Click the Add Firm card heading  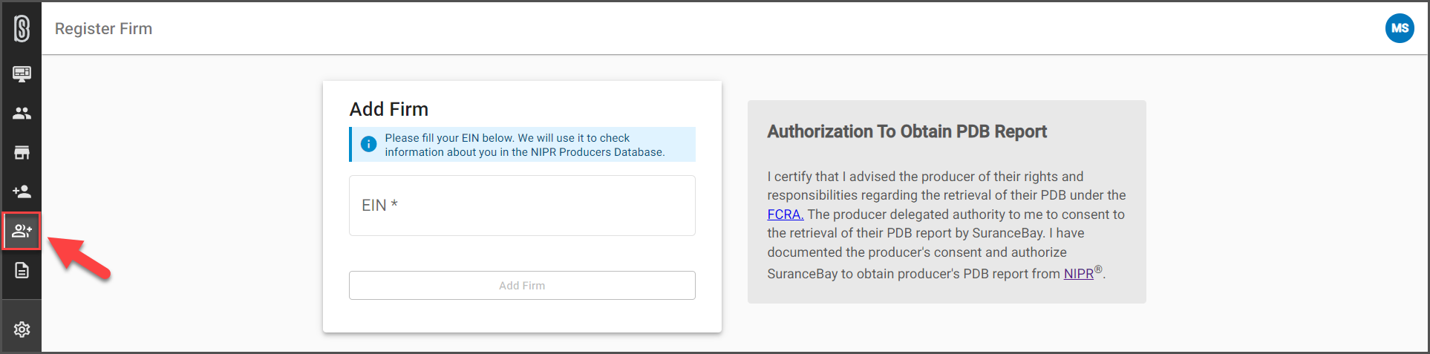[x=389, y=109]
